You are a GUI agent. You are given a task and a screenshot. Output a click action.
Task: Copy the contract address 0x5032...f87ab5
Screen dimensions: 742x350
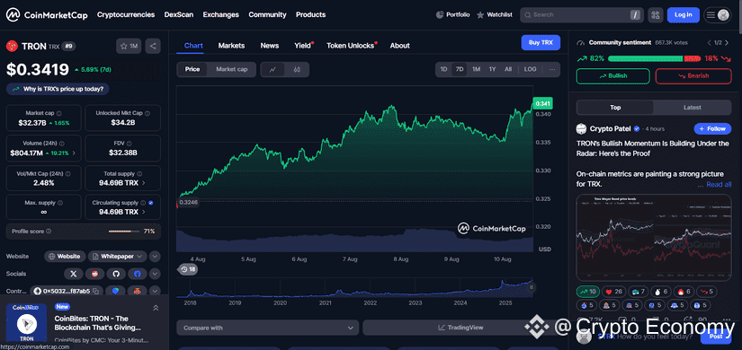(95, 291)
